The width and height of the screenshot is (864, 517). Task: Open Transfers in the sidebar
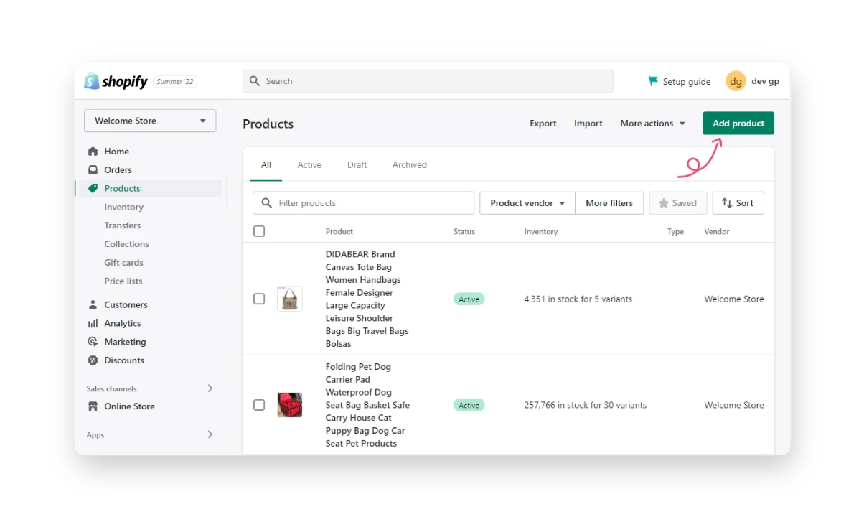tap(123, 225)
